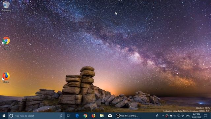Viewport: 211px width, 119px height.
Task: Open the ENG language switcher
Action: (188, 116)
